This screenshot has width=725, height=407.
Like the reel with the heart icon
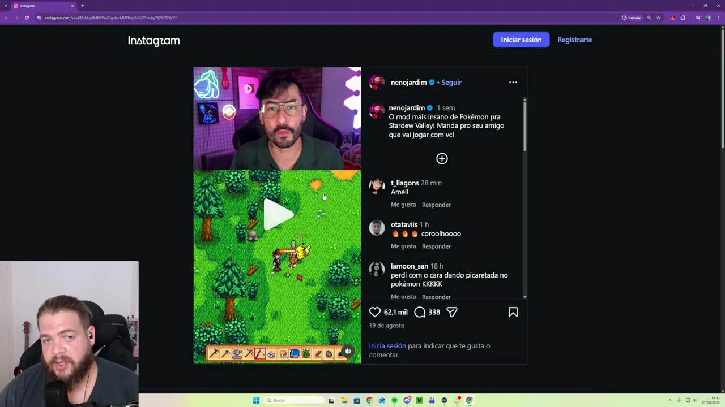coord(375,312)
